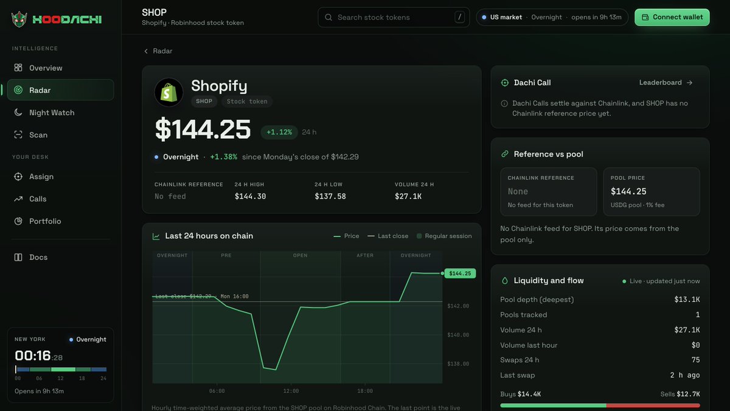Click the Overview grid icon in sidebar
The height and width of the screenshot is (411, 730).
coord(18,68)
